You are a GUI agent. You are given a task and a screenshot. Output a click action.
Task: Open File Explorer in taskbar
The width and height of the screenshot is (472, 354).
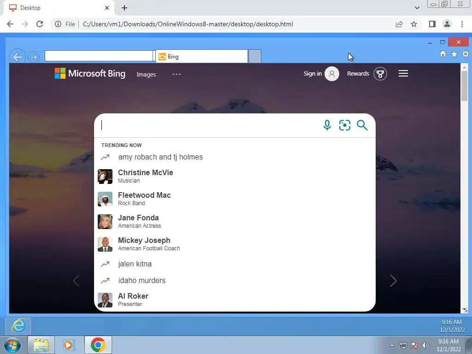[41, 345]
